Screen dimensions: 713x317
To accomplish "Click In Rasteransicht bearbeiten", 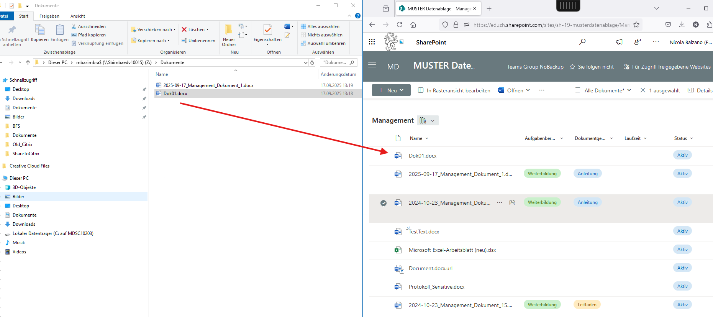I will [x=454, y=90].
